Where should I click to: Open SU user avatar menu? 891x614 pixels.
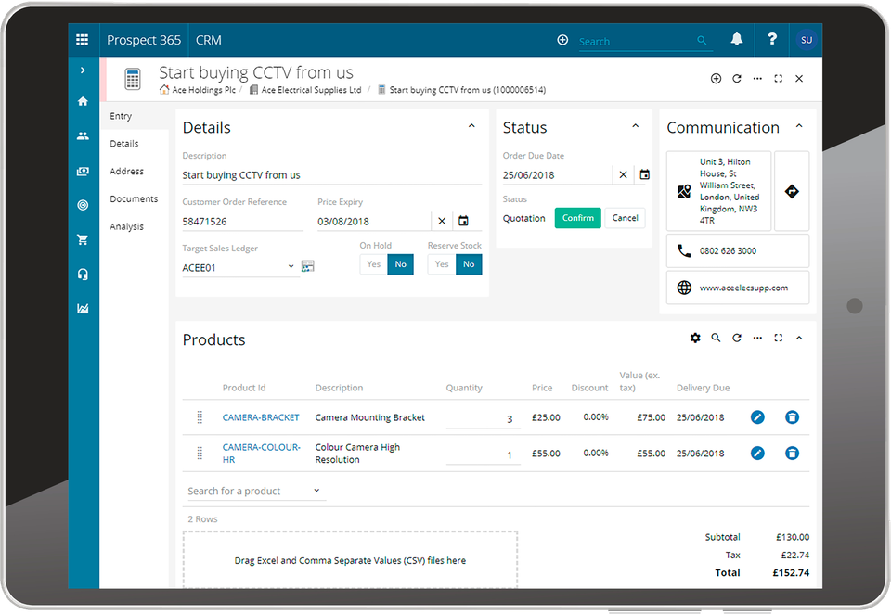(806, 40)
